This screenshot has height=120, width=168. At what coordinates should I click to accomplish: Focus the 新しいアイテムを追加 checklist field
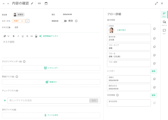(48, 101)
